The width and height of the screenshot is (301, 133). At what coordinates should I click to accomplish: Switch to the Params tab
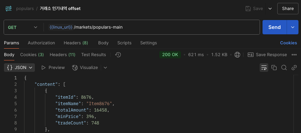(x=12, y=43)
